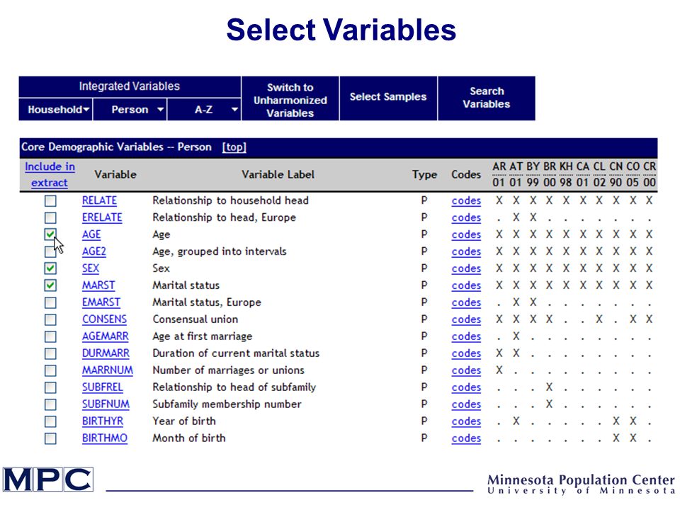The width and height of the screenshot is (680, 510).
Task: Check the DURMARR include checkbox
Action: point(50,353)
